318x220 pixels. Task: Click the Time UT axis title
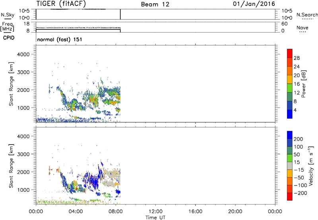(155, 218)
